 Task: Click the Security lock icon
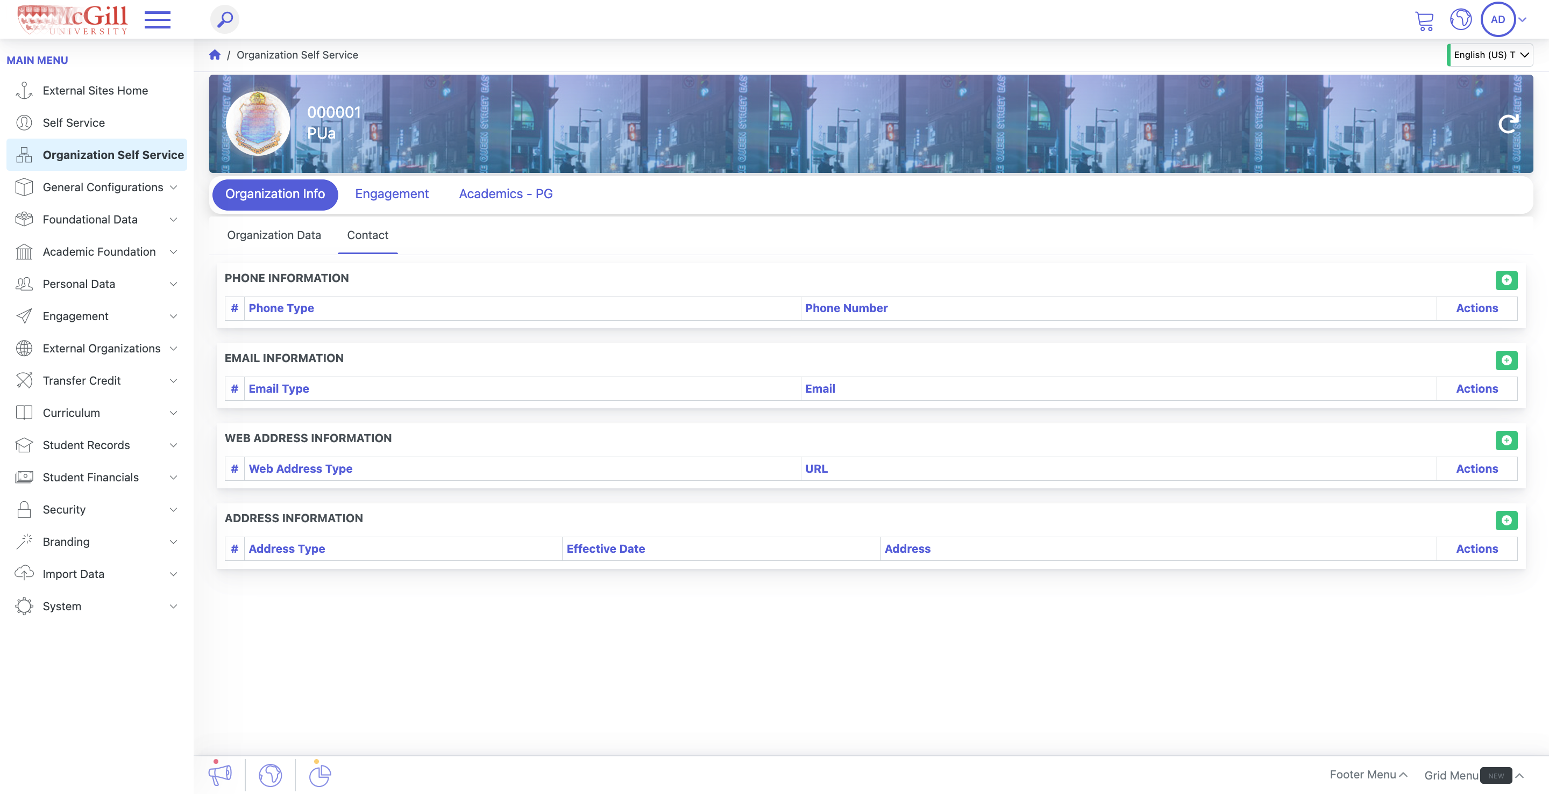(24, 509)
